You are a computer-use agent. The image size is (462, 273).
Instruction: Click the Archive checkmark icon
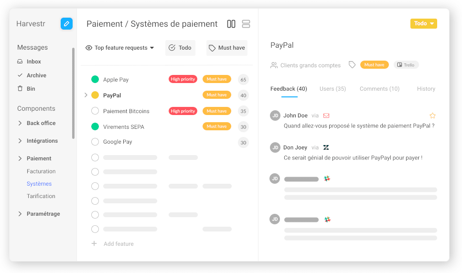click(x=20, y=75)
